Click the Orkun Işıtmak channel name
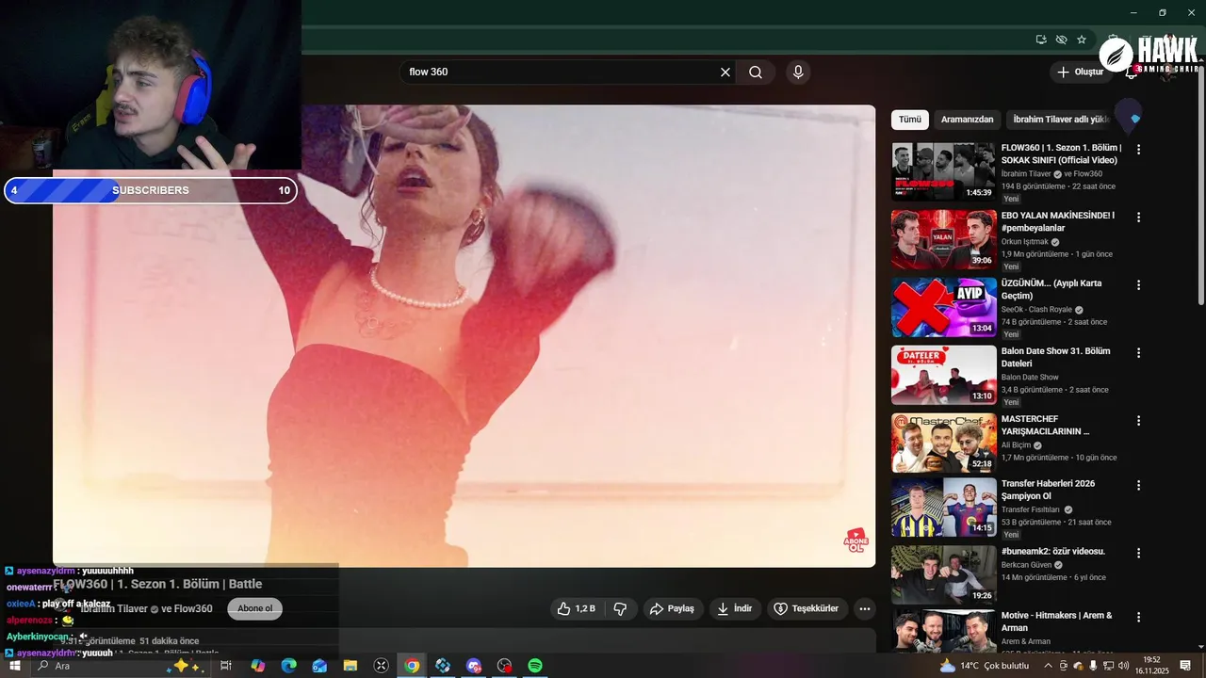The image size is (1206, 678). click(1025, 242)
